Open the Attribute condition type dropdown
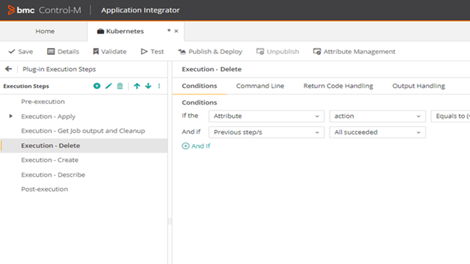The width and height of the screenshot is (470, 264). (x=266, y=116)
